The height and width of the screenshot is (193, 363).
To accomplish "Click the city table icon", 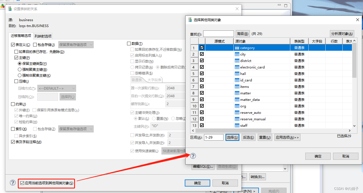I will point(237,54).
